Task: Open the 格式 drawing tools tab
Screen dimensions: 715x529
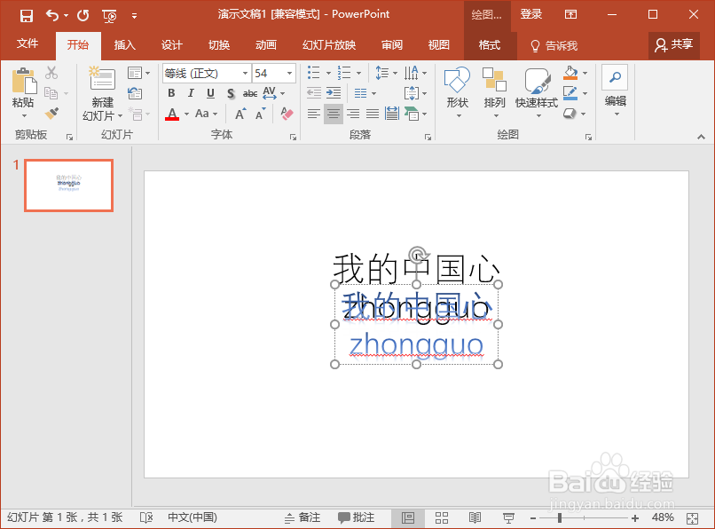Action: (x=490, y=45)
